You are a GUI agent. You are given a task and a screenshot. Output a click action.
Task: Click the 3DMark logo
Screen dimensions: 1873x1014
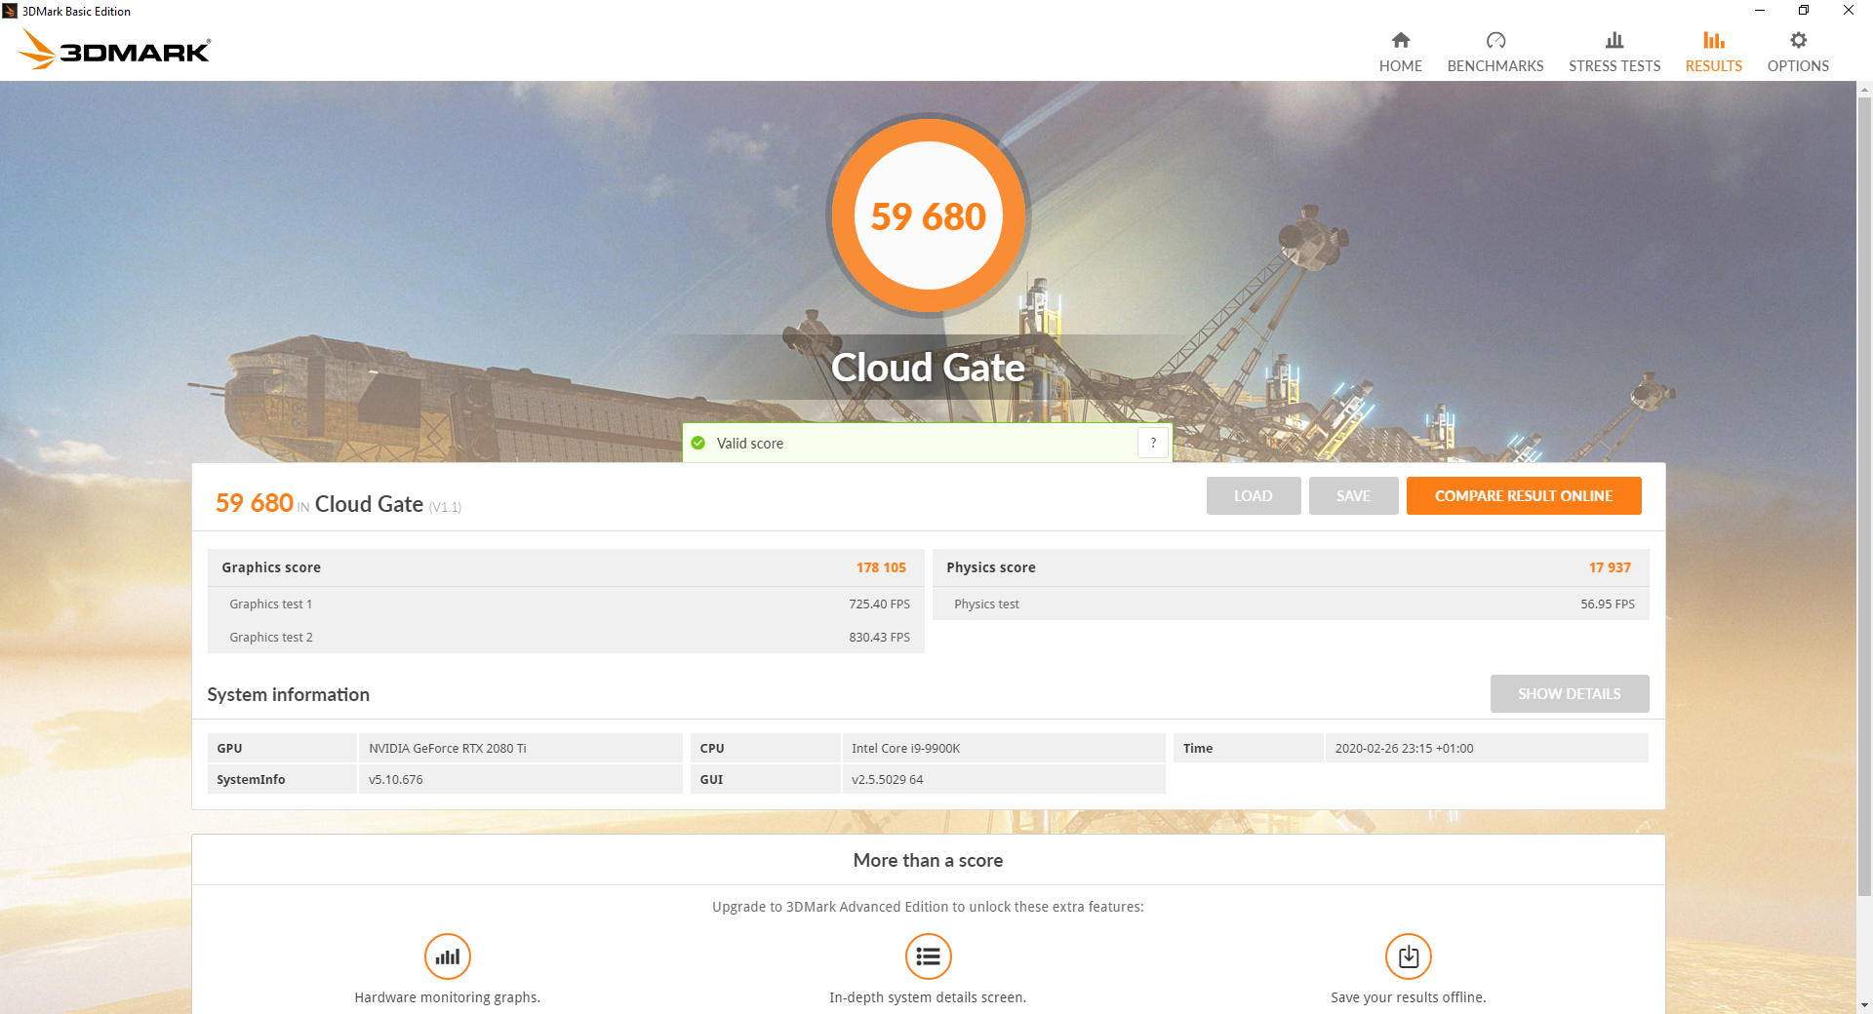tap(115, 49)
